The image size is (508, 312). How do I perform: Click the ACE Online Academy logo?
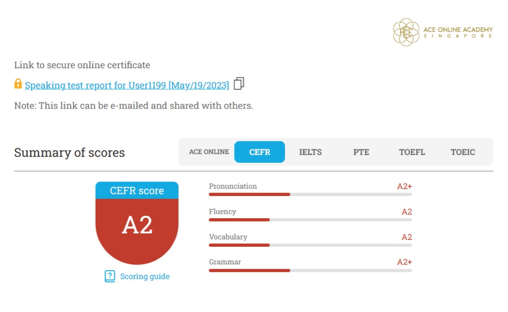443,32
